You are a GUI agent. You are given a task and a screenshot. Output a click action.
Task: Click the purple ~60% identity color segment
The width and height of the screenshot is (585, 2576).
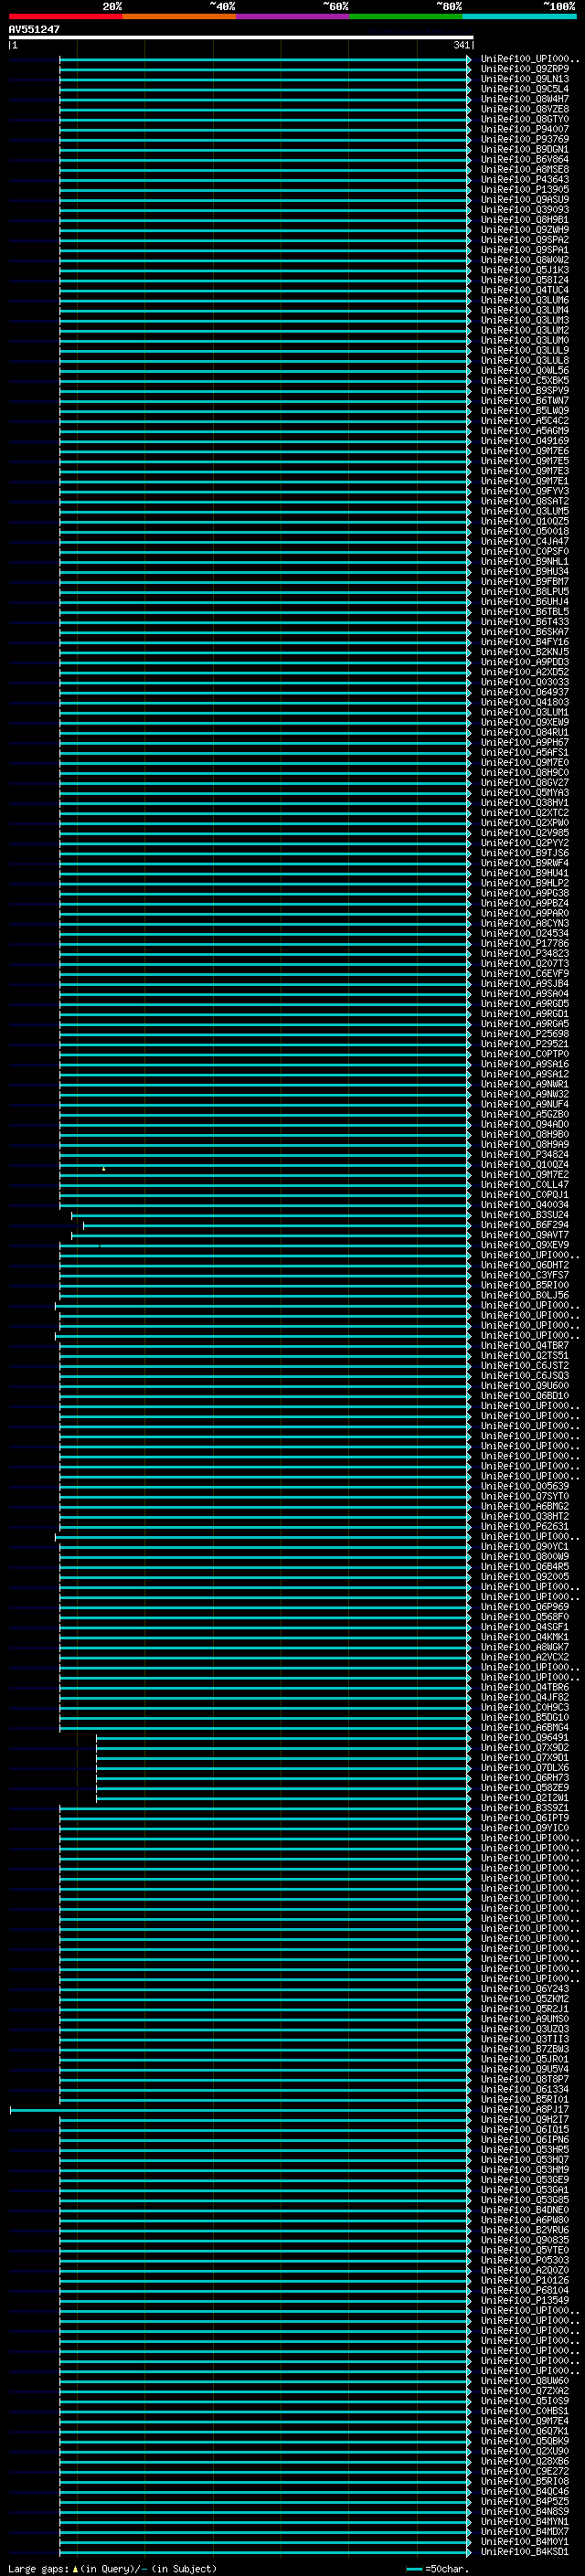point(292,16)
